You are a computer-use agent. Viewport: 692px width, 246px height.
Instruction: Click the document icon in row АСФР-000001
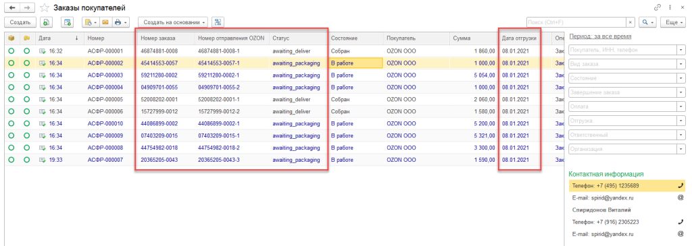[43, 51]
